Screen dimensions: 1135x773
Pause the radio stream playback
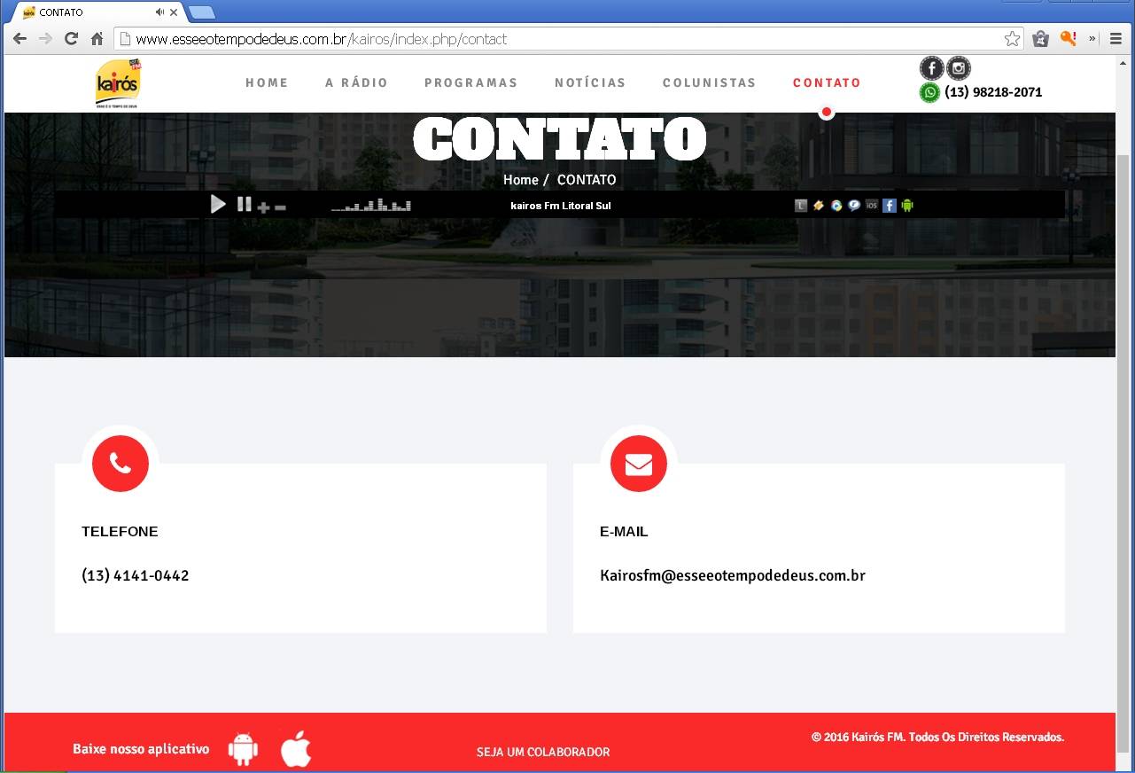tap(244, 204)
